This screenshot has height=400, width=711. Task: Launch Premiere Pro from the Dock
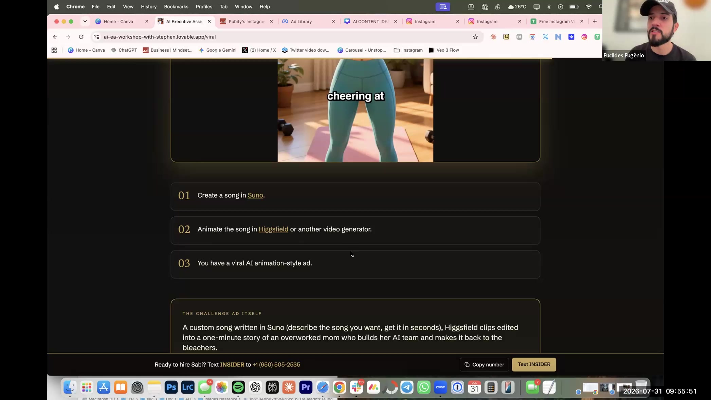click(306, 387)
